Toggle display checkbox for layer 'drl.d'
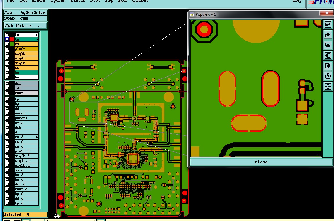The width and height of the screenshot is (334, 221). [7, 184]
